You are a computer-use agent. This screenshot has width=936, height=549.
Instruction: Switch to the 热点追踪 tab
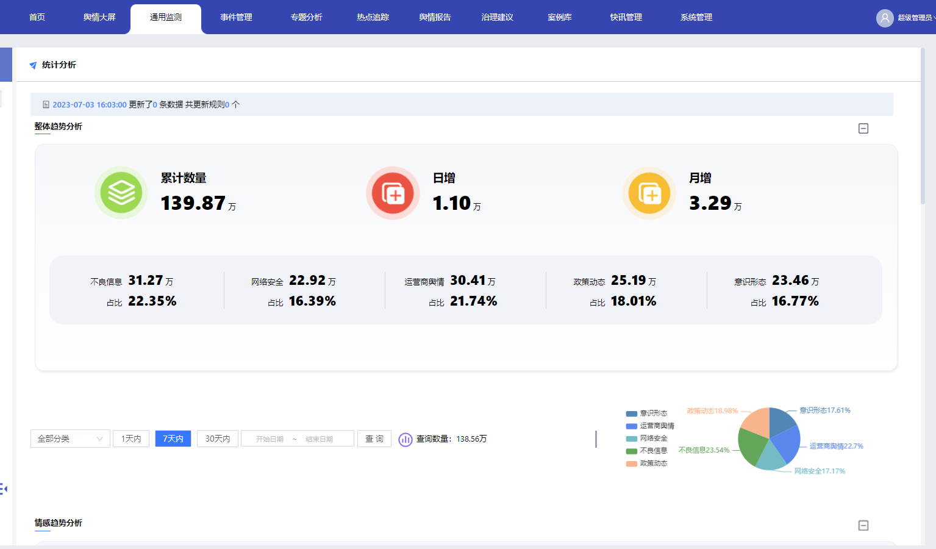tap(373, 17)
